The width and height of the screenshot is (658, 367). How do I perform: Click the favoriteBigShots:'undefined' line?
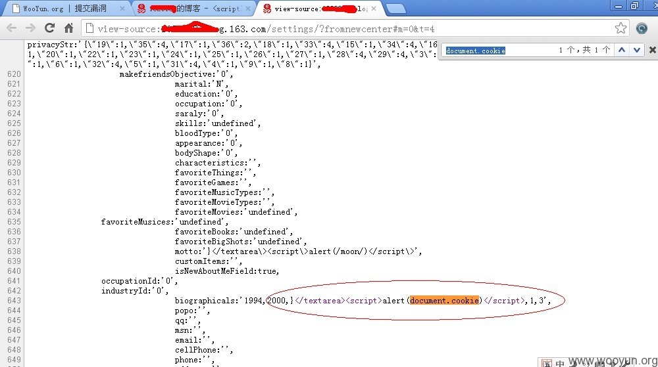pyautogui.click(x=240, y=242)
